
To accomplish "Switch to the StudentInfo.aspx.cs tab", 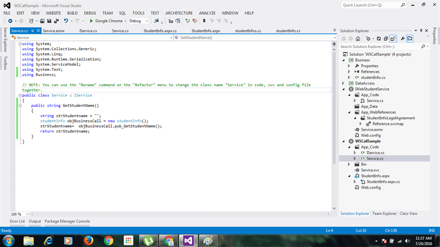I will [160, 31].
